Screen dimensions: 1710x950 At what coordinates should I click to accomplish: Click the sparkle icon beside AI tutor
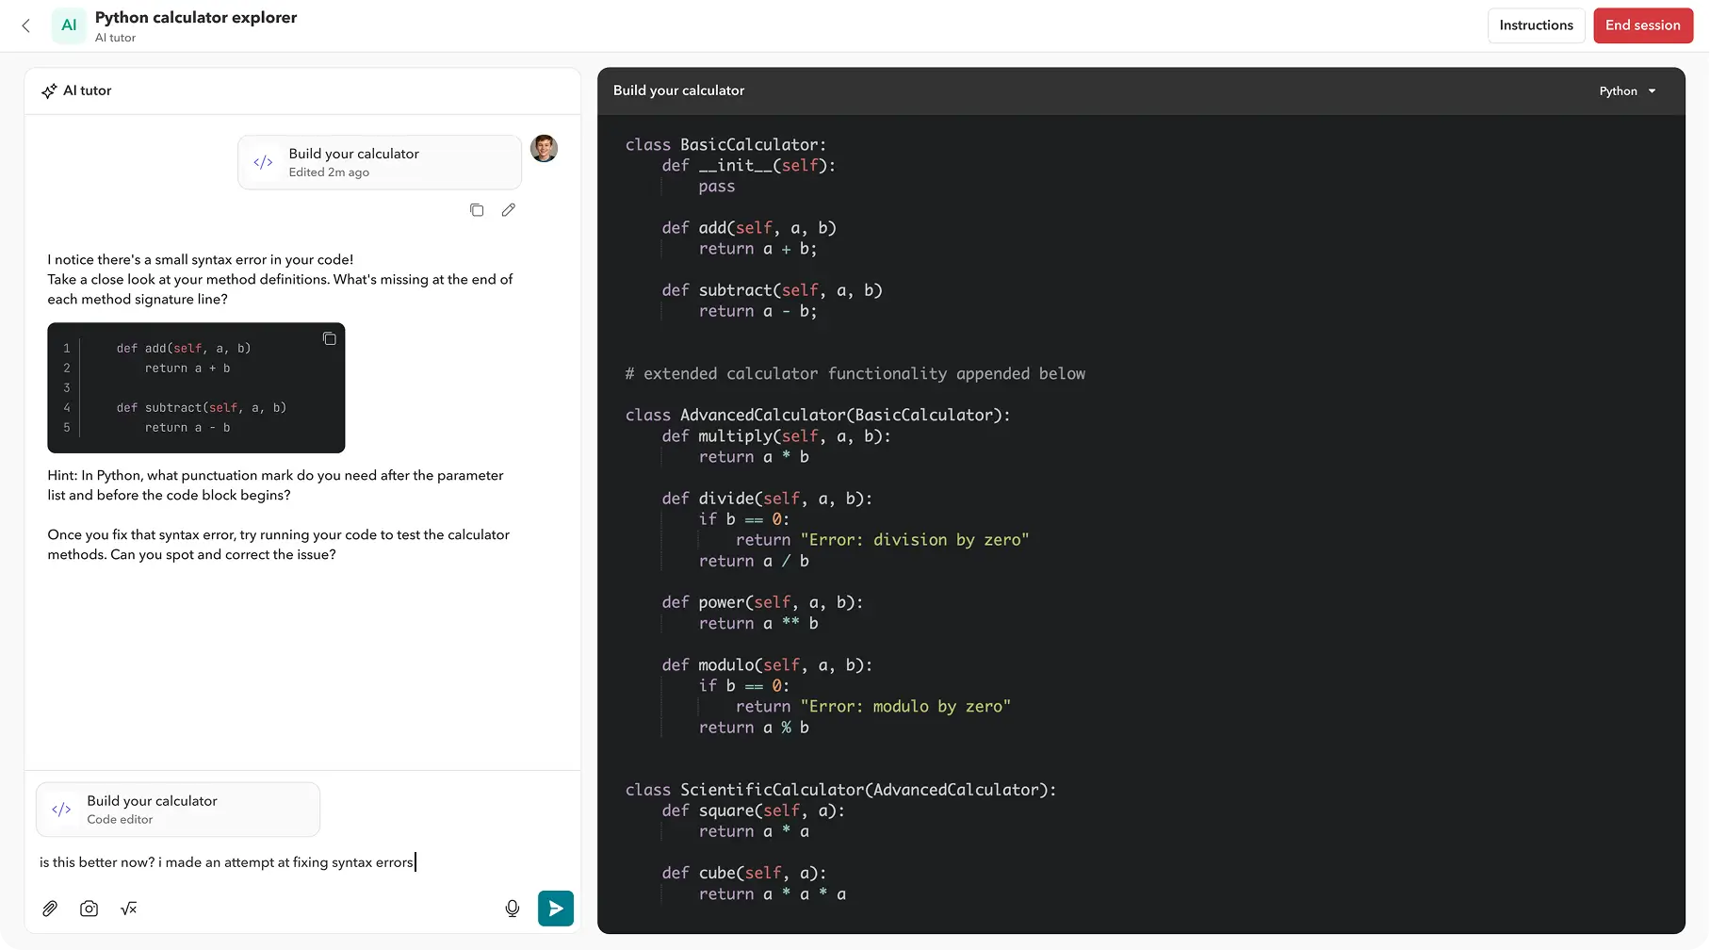49,90
